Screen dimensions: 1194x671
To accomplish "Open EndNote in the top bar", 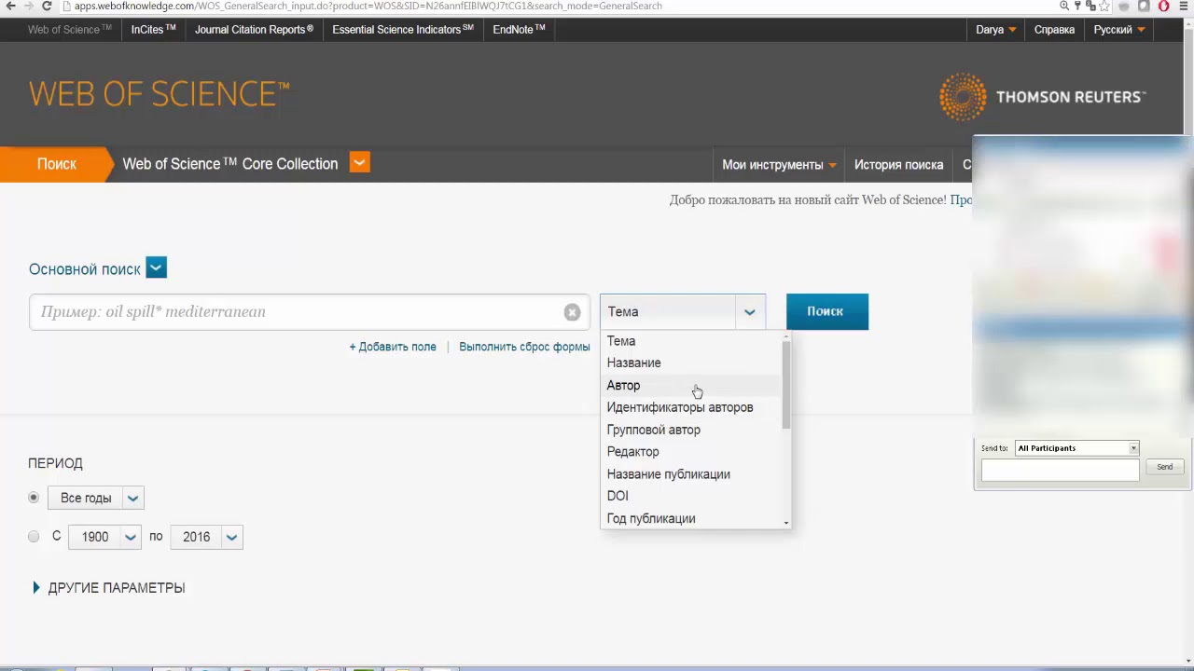I will point(519,30).
